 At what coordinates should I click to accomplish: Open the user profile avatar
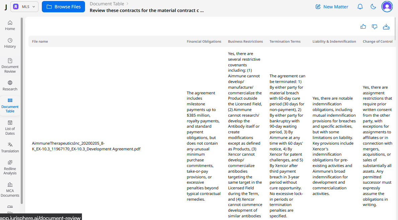[x=387, y=7]
